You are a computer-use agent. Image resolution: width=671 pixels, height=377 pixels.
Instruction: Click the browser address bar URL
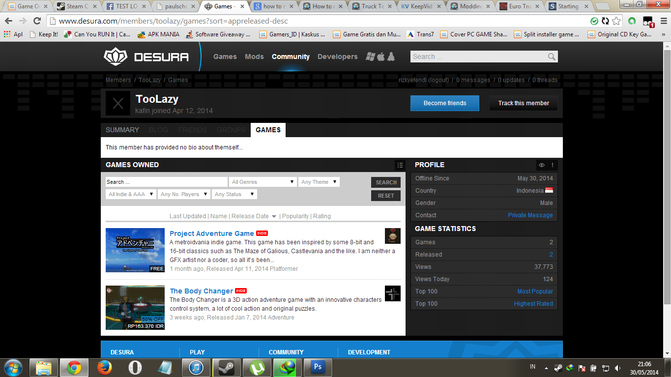pos(174,21)
